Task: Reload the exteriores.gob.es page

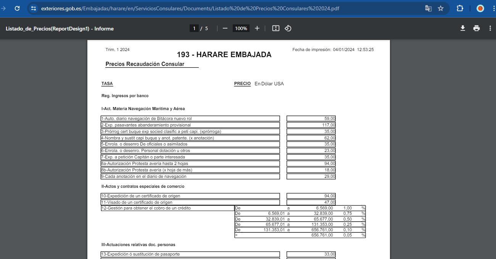Action: [16, 8]
